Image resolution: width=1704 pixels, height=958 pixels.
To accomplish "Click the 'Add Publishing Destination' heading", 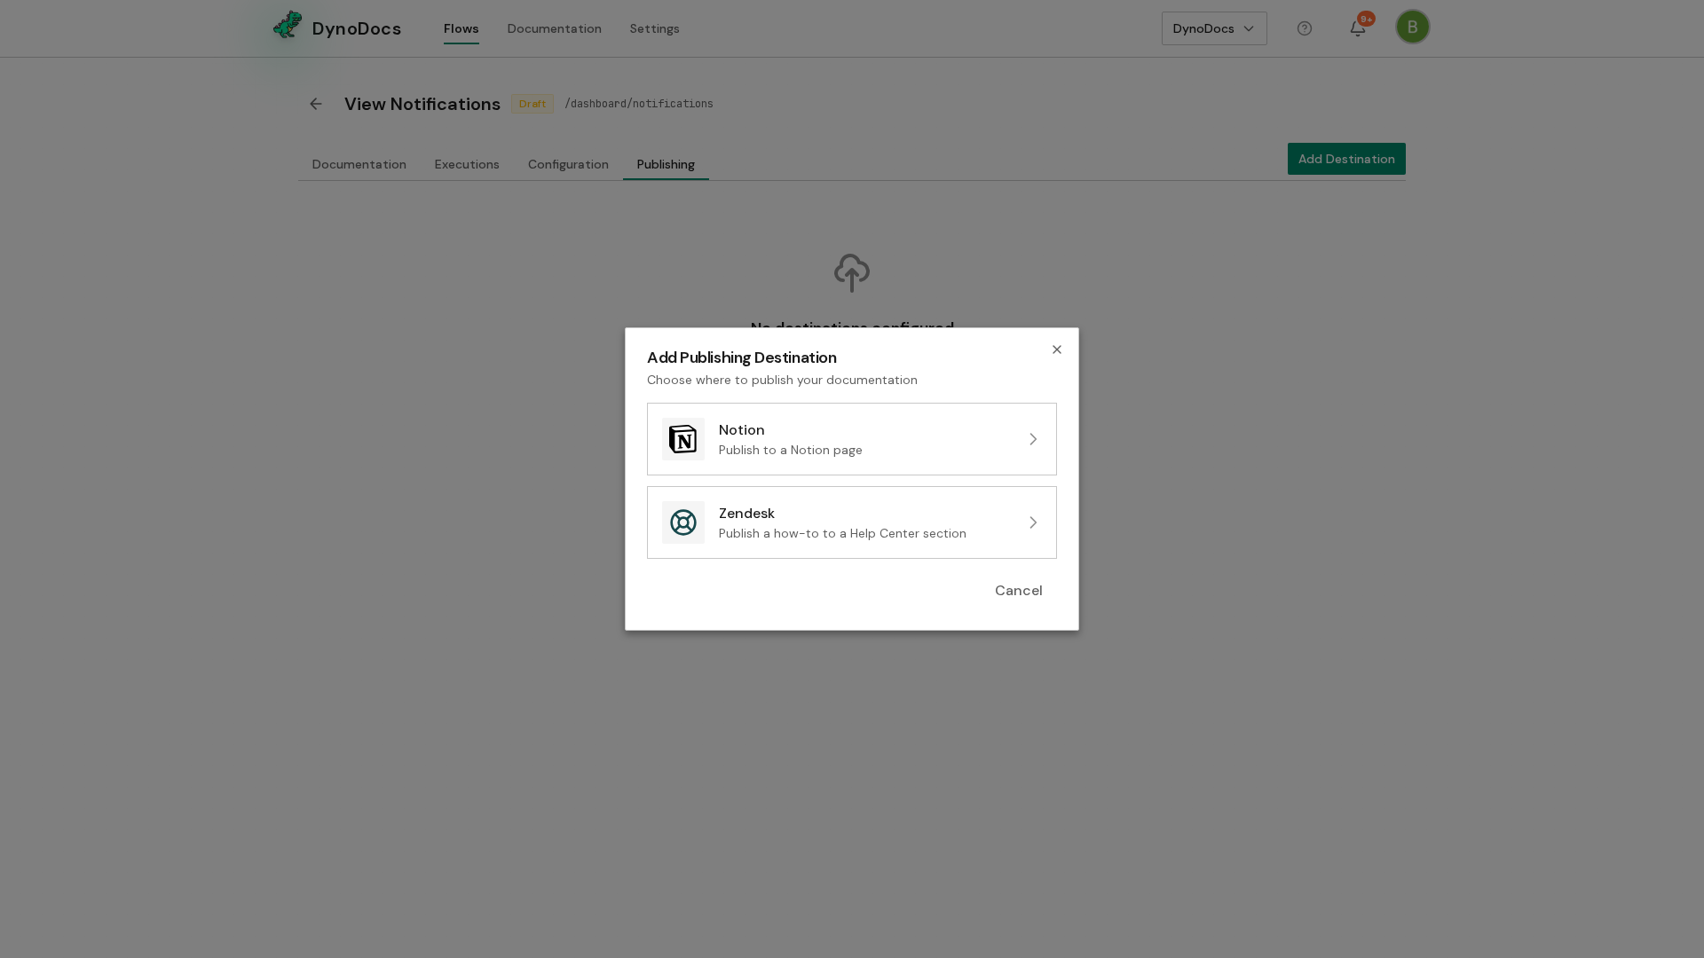I will click(742, 357).
